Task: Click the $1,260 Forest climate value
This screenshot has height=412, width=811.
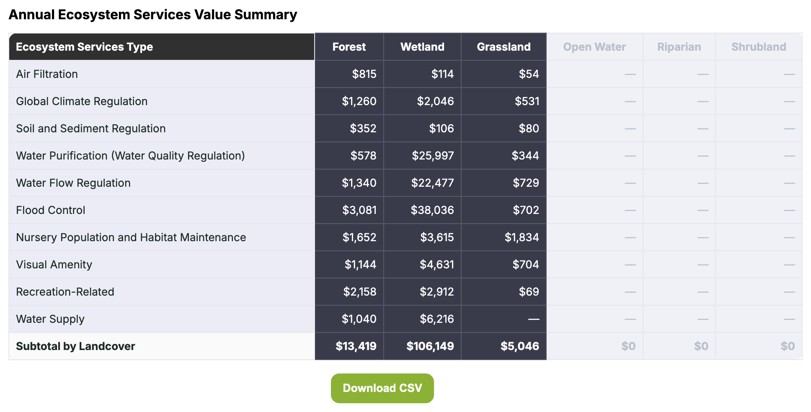Action: (359, 101)
